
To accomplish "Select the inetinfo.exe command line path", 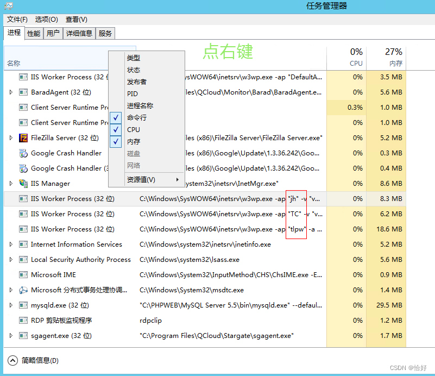I will click(x=205, y=245).
